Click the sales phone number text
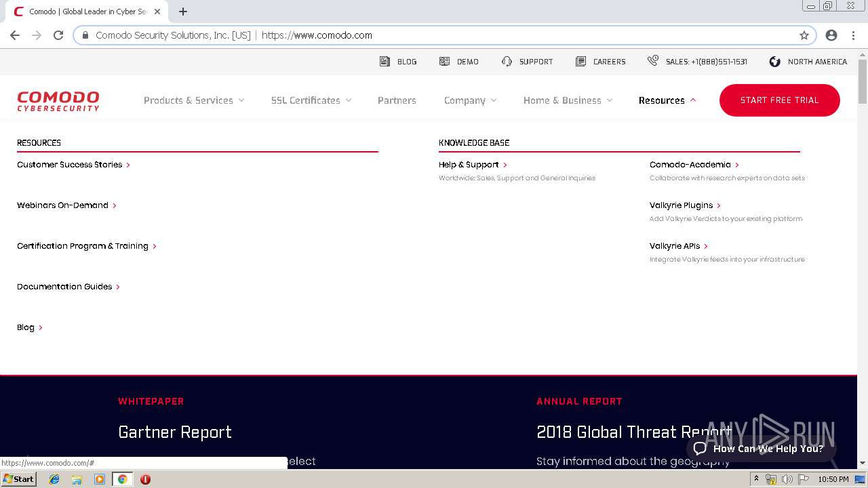 tap(707, 62)
